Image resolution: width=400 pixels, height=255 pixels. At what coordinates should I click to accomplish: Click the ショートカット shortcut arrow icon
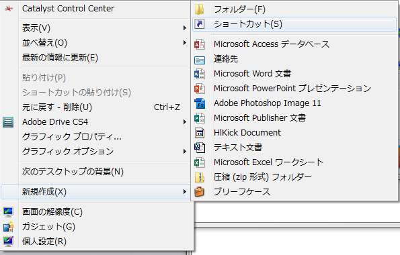200,24
